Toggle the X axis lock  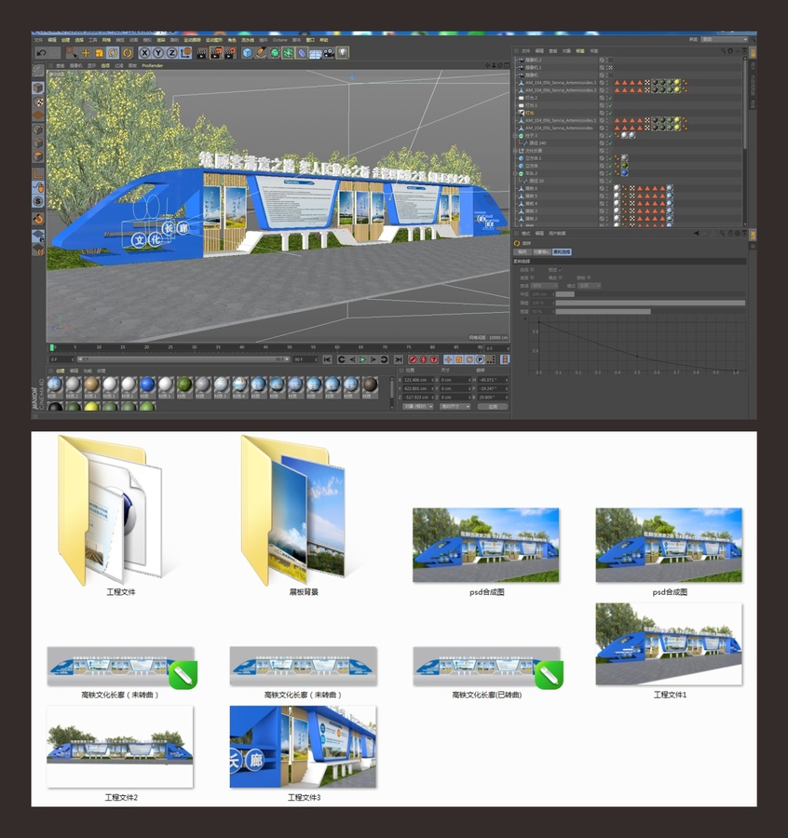coord(144,52)
